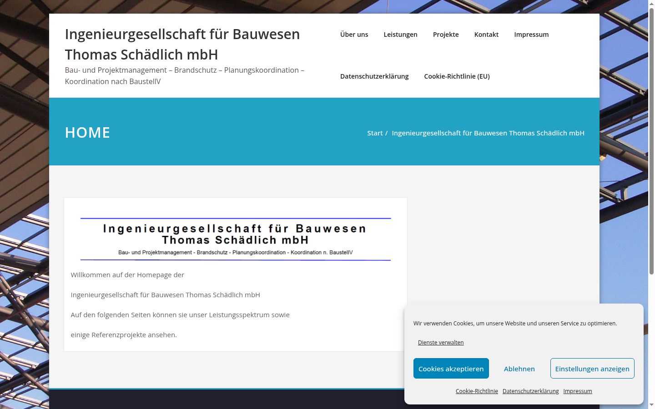The image size is (655, 409).
Task: Click the company logo banner image
Action: 236,239
